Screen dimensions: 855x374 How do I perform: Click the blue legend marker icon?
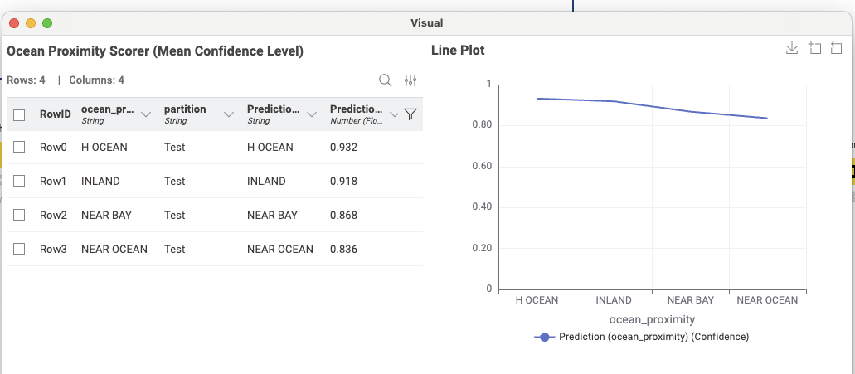tap(545, 337)
